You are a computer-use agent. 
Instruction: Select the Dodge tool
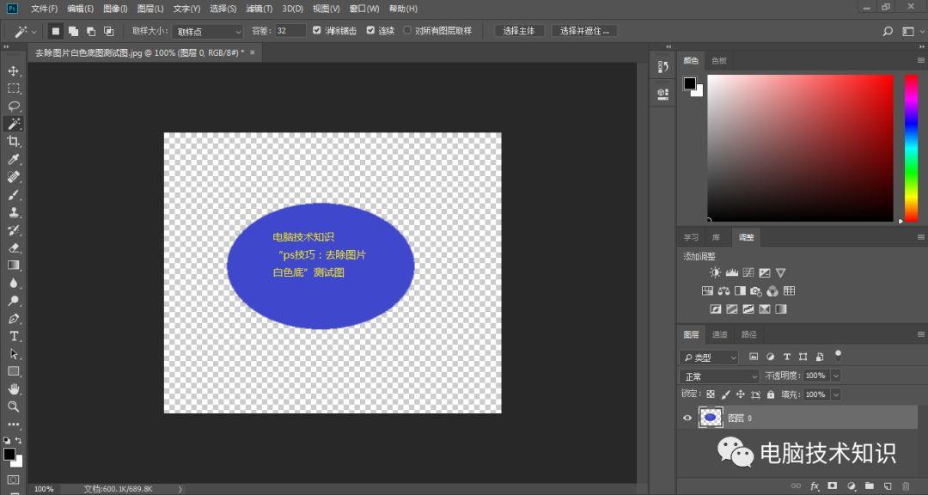point(14,301)
